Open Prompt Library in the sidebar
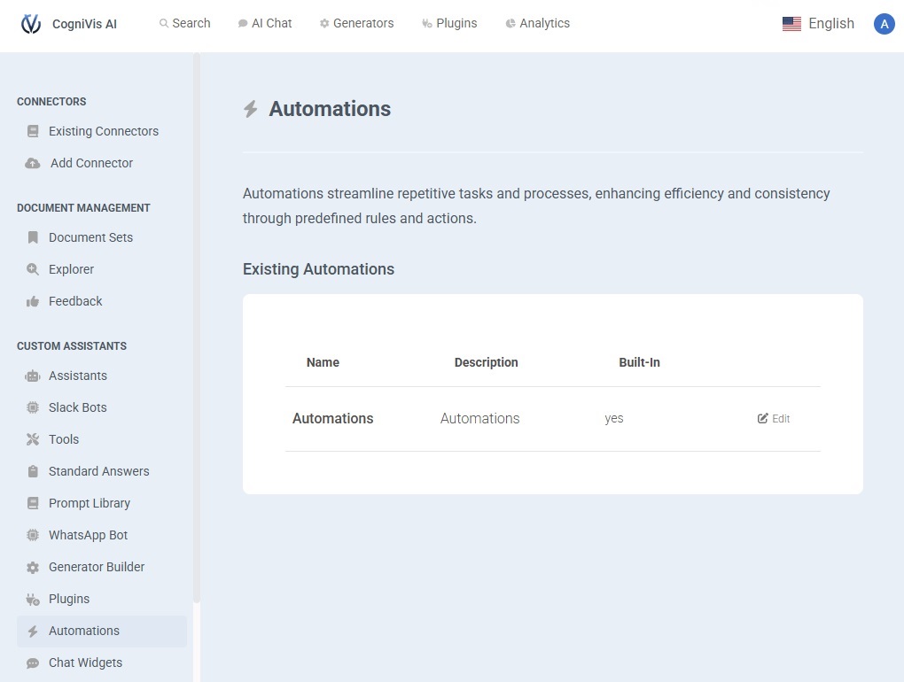Viewport: 904px width, 682px height. pos(90,503)
